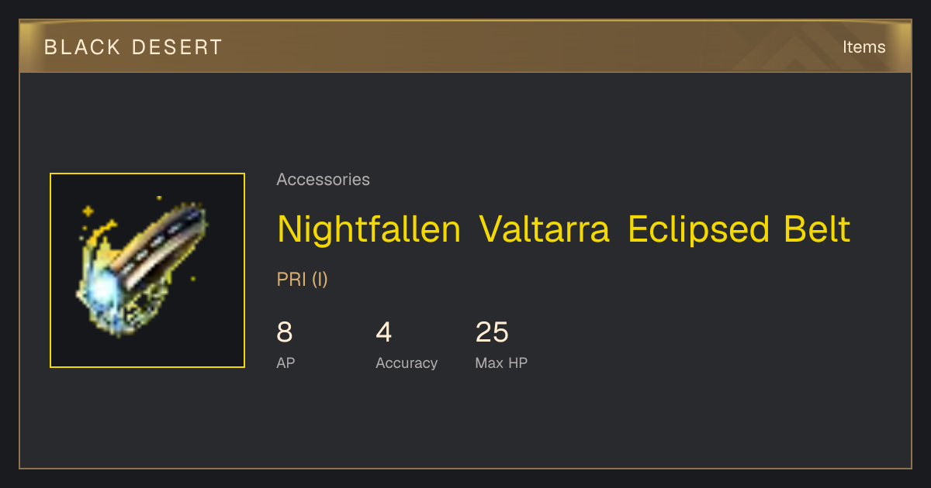Click the word Valtarra in item name
This screenshot has height=488, width=931.
545,230
